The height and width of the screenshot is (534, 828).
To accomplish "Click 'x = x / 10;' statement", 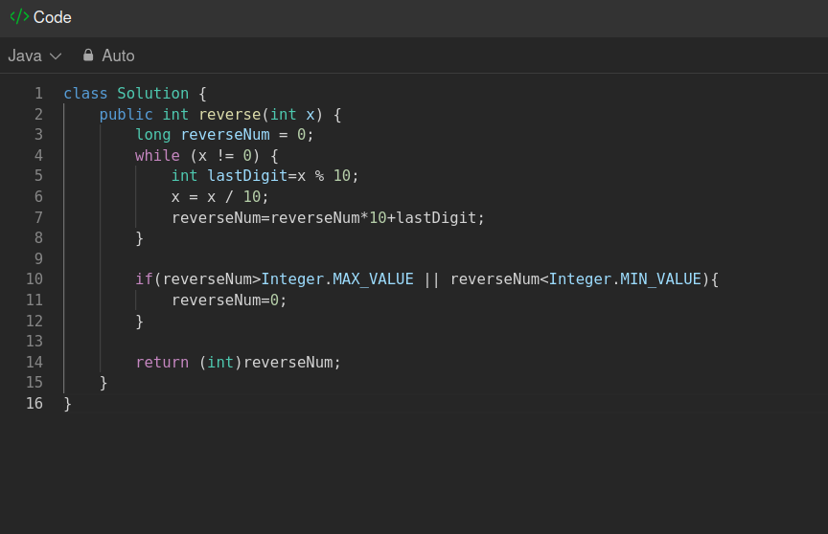I will point(219,196).
